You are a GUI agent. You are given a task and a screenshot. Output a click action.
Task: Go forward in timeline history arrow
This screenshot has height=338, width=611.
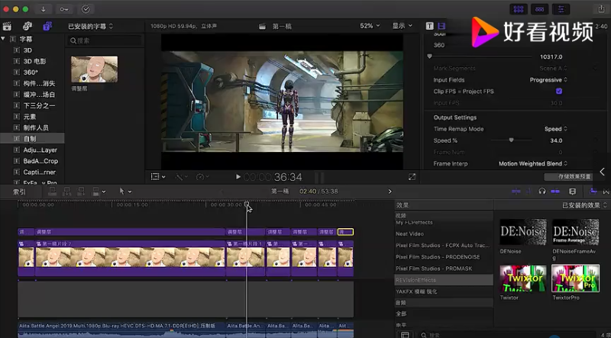(390, 192)
